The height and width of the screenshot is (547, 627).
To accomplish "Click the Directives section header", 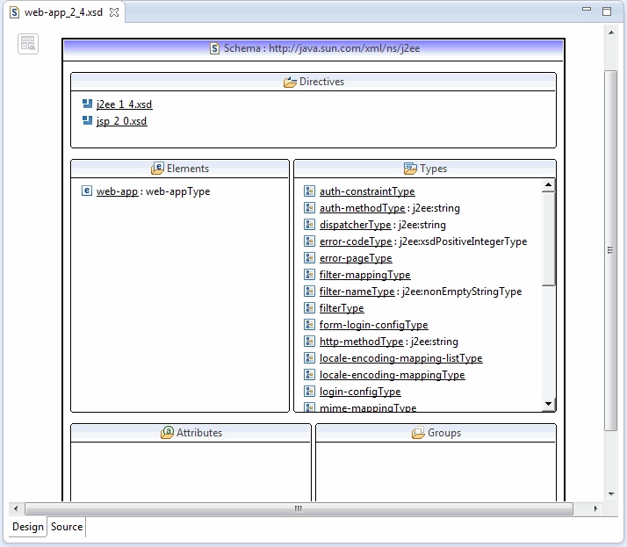I will click(313, 82).
